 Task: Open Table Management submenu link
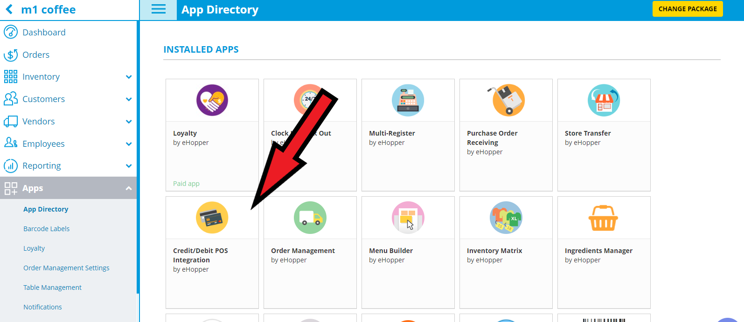(52, 288)
